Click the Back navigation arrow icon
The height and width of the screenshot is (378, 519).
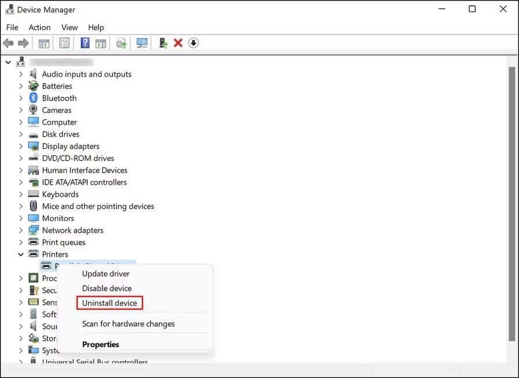8,43
